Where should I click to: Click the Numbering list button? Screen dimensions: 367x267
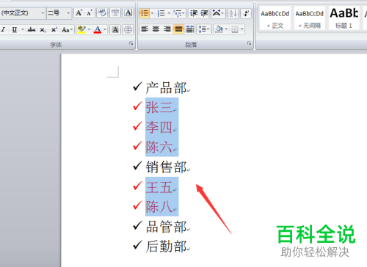coord(161,13)
